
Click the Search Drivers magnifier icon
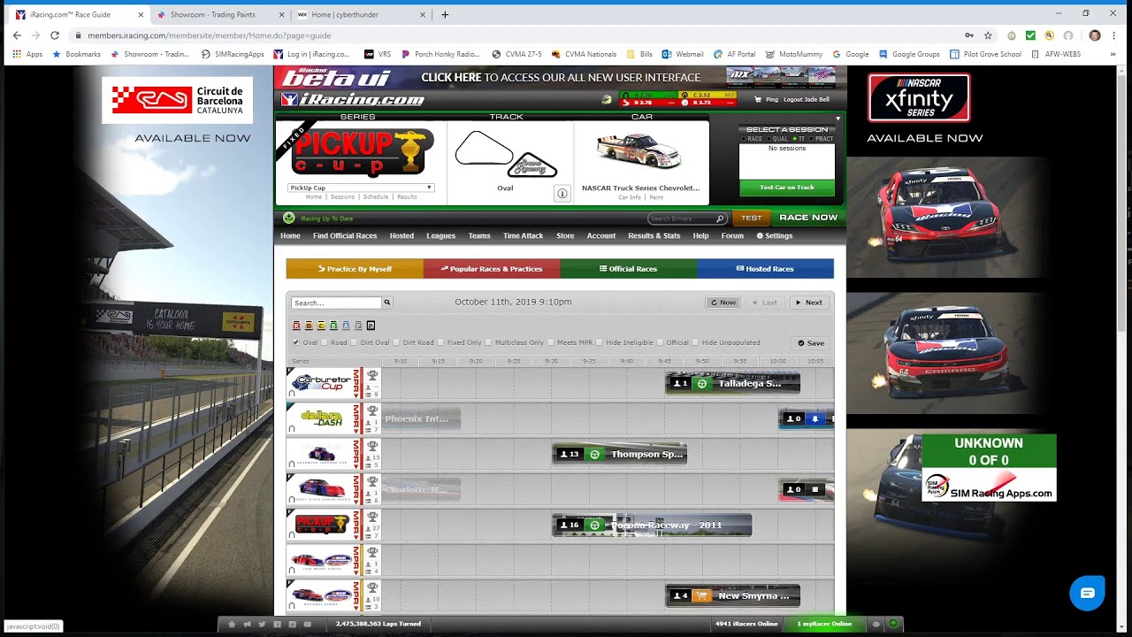[x=720, y=219]
